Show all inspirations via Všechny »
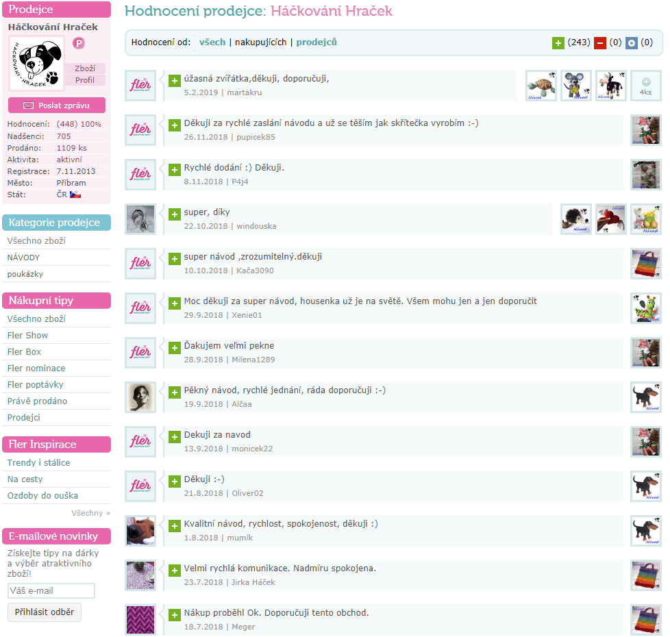 click(90, 513)
